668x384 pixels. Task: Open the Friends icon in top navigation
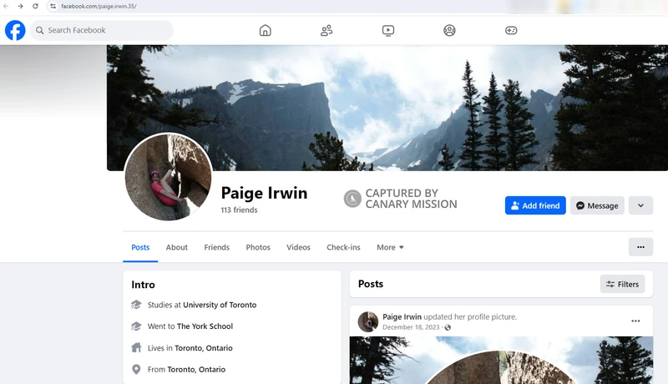(x=326, y=30)
